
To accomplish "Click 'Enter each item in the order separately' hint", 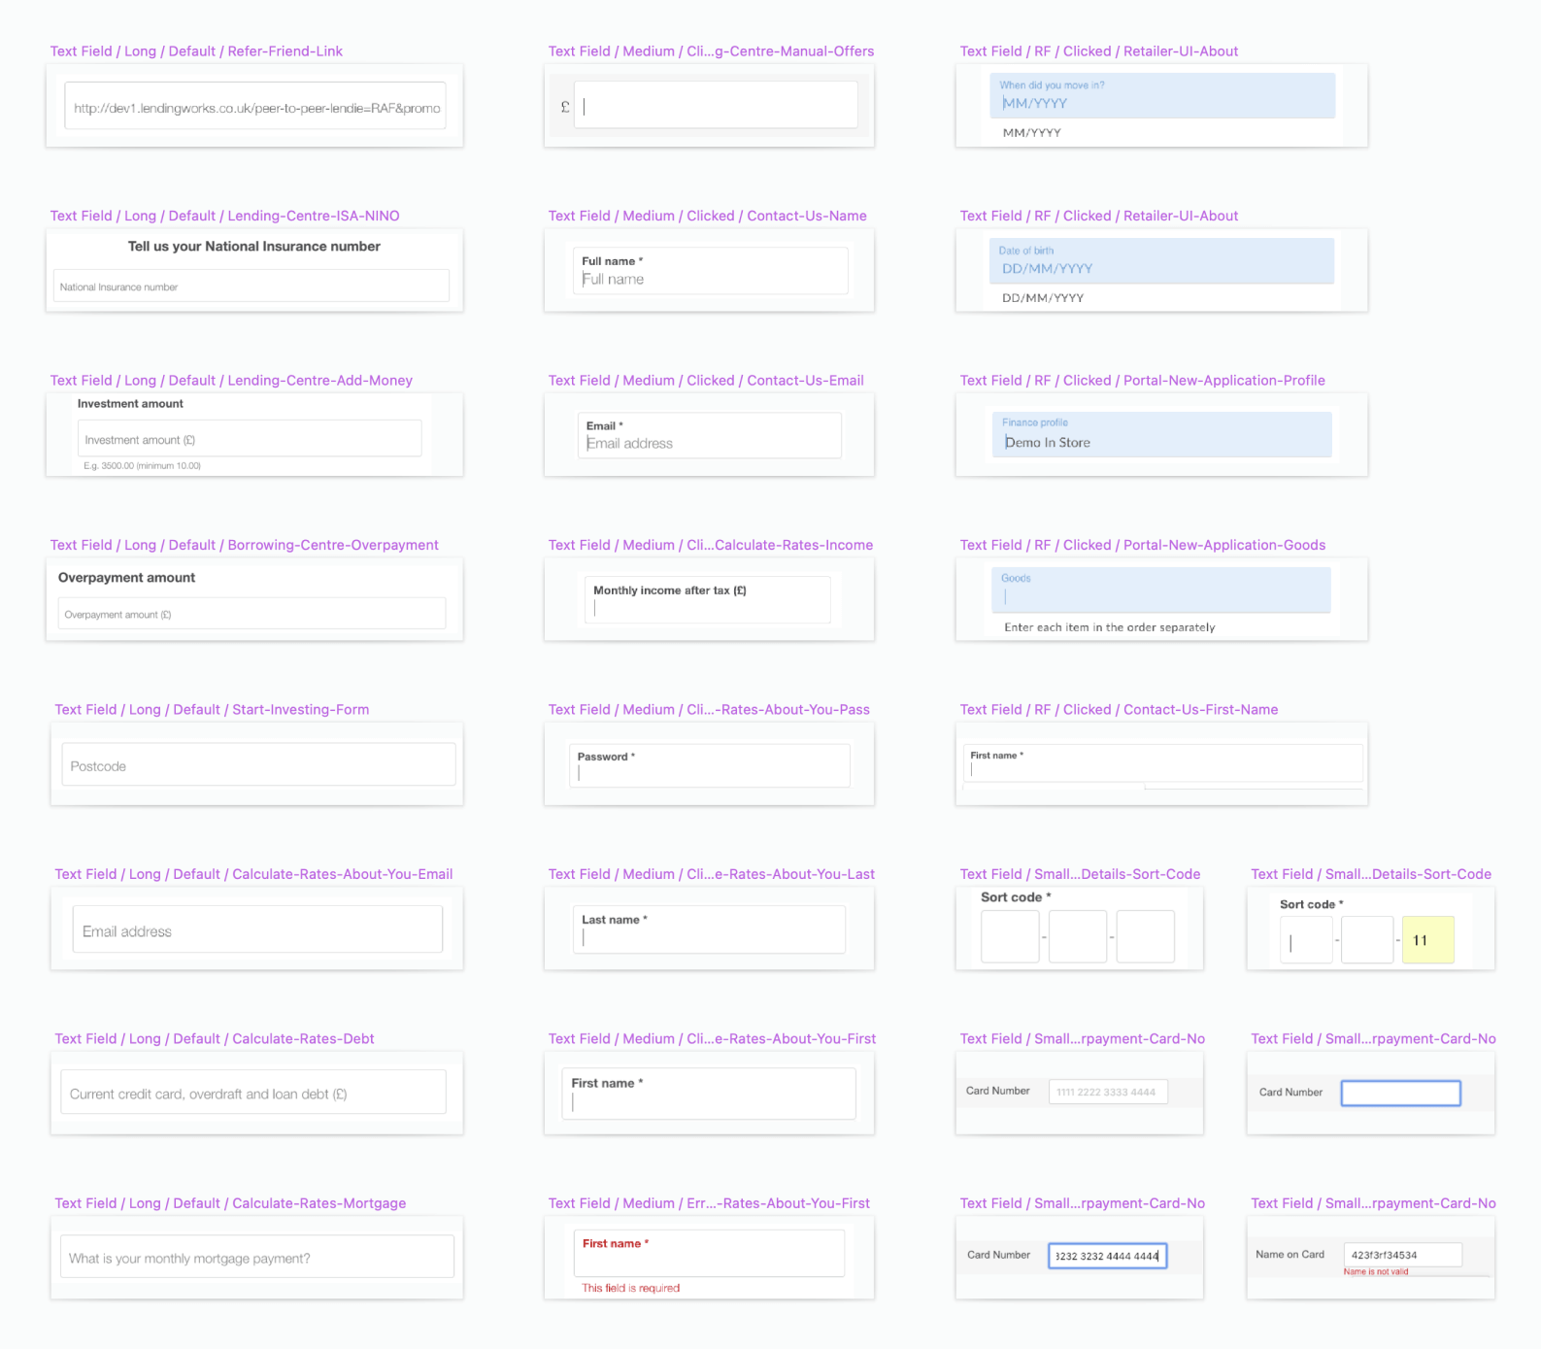I will coord(1110,627).
